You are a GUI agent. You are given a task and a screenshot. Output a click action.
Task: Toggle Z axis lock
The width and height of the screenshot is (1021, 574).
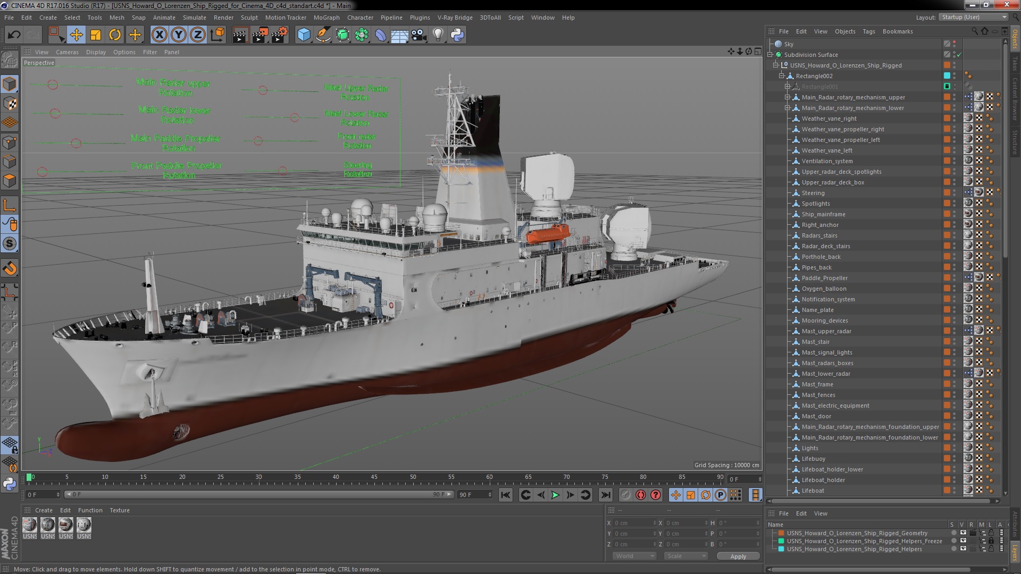pos(198,35)
